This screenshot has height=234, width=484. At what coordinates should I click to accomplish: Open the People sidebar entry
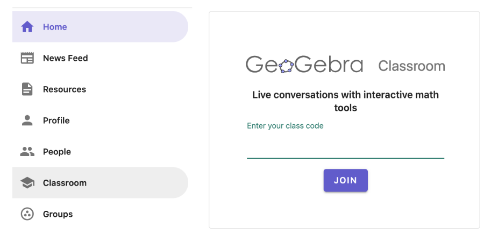point(101,152)
